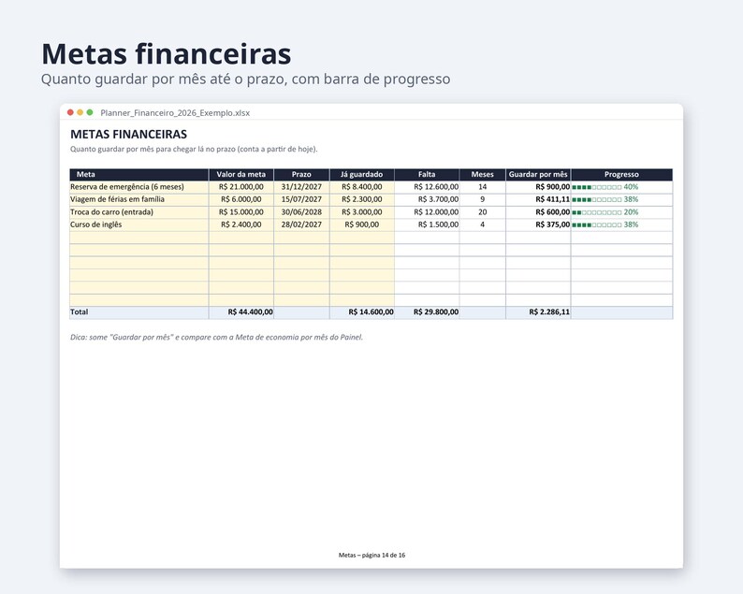The height and width of the screenshot is (594, 743).
Task: Click the large Metas financeiras page heading
Action: click(167, 53)
